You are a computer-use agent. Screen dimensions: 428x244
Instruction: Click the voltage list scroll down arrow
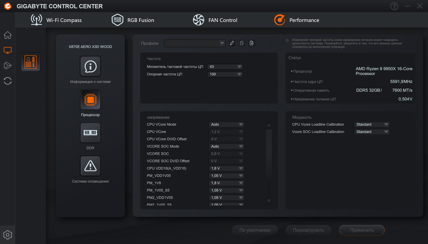[x=268, y=201]
